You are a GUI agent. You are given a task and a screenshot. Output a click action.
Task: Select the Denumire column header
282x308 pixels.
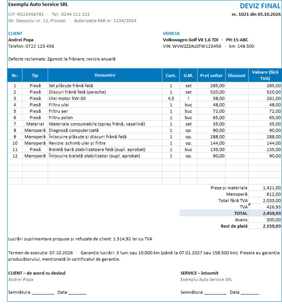pyautogui.click(x=105, y=75)
